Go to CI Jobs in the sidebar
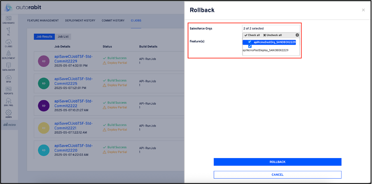Image resolution: width=372 pixels, height=184 pixels. pyautogui.click(x=8, y=43)
